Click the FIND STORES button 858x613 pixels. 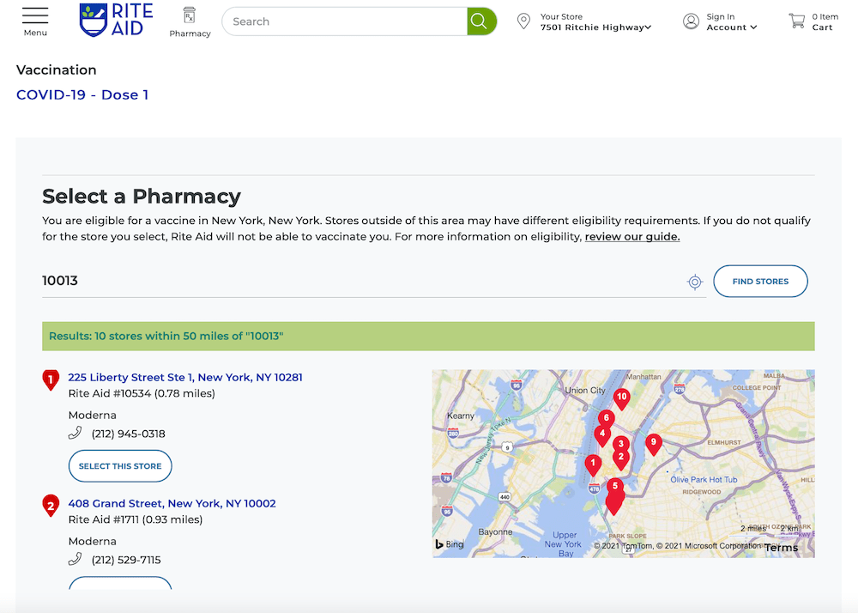[760, 282]
